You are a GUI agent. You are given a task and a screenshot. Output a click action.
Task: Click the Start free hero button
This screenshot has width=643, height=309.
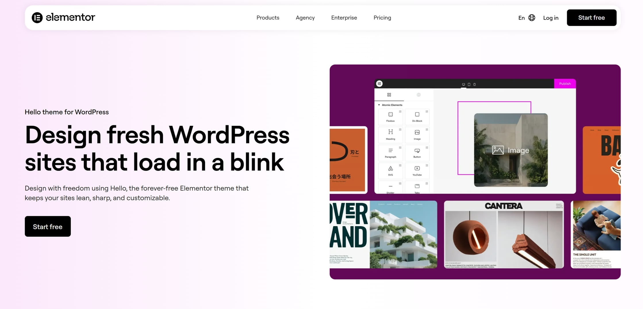click(x=48, y=226)
